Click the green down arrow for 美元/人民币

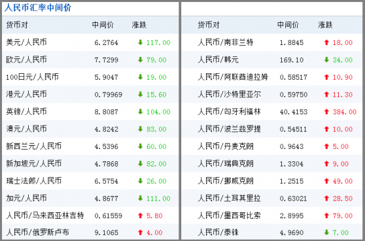(x=140, y=42)
